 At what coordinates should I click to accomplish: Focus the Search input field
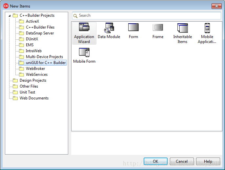(x=147, y=15)
